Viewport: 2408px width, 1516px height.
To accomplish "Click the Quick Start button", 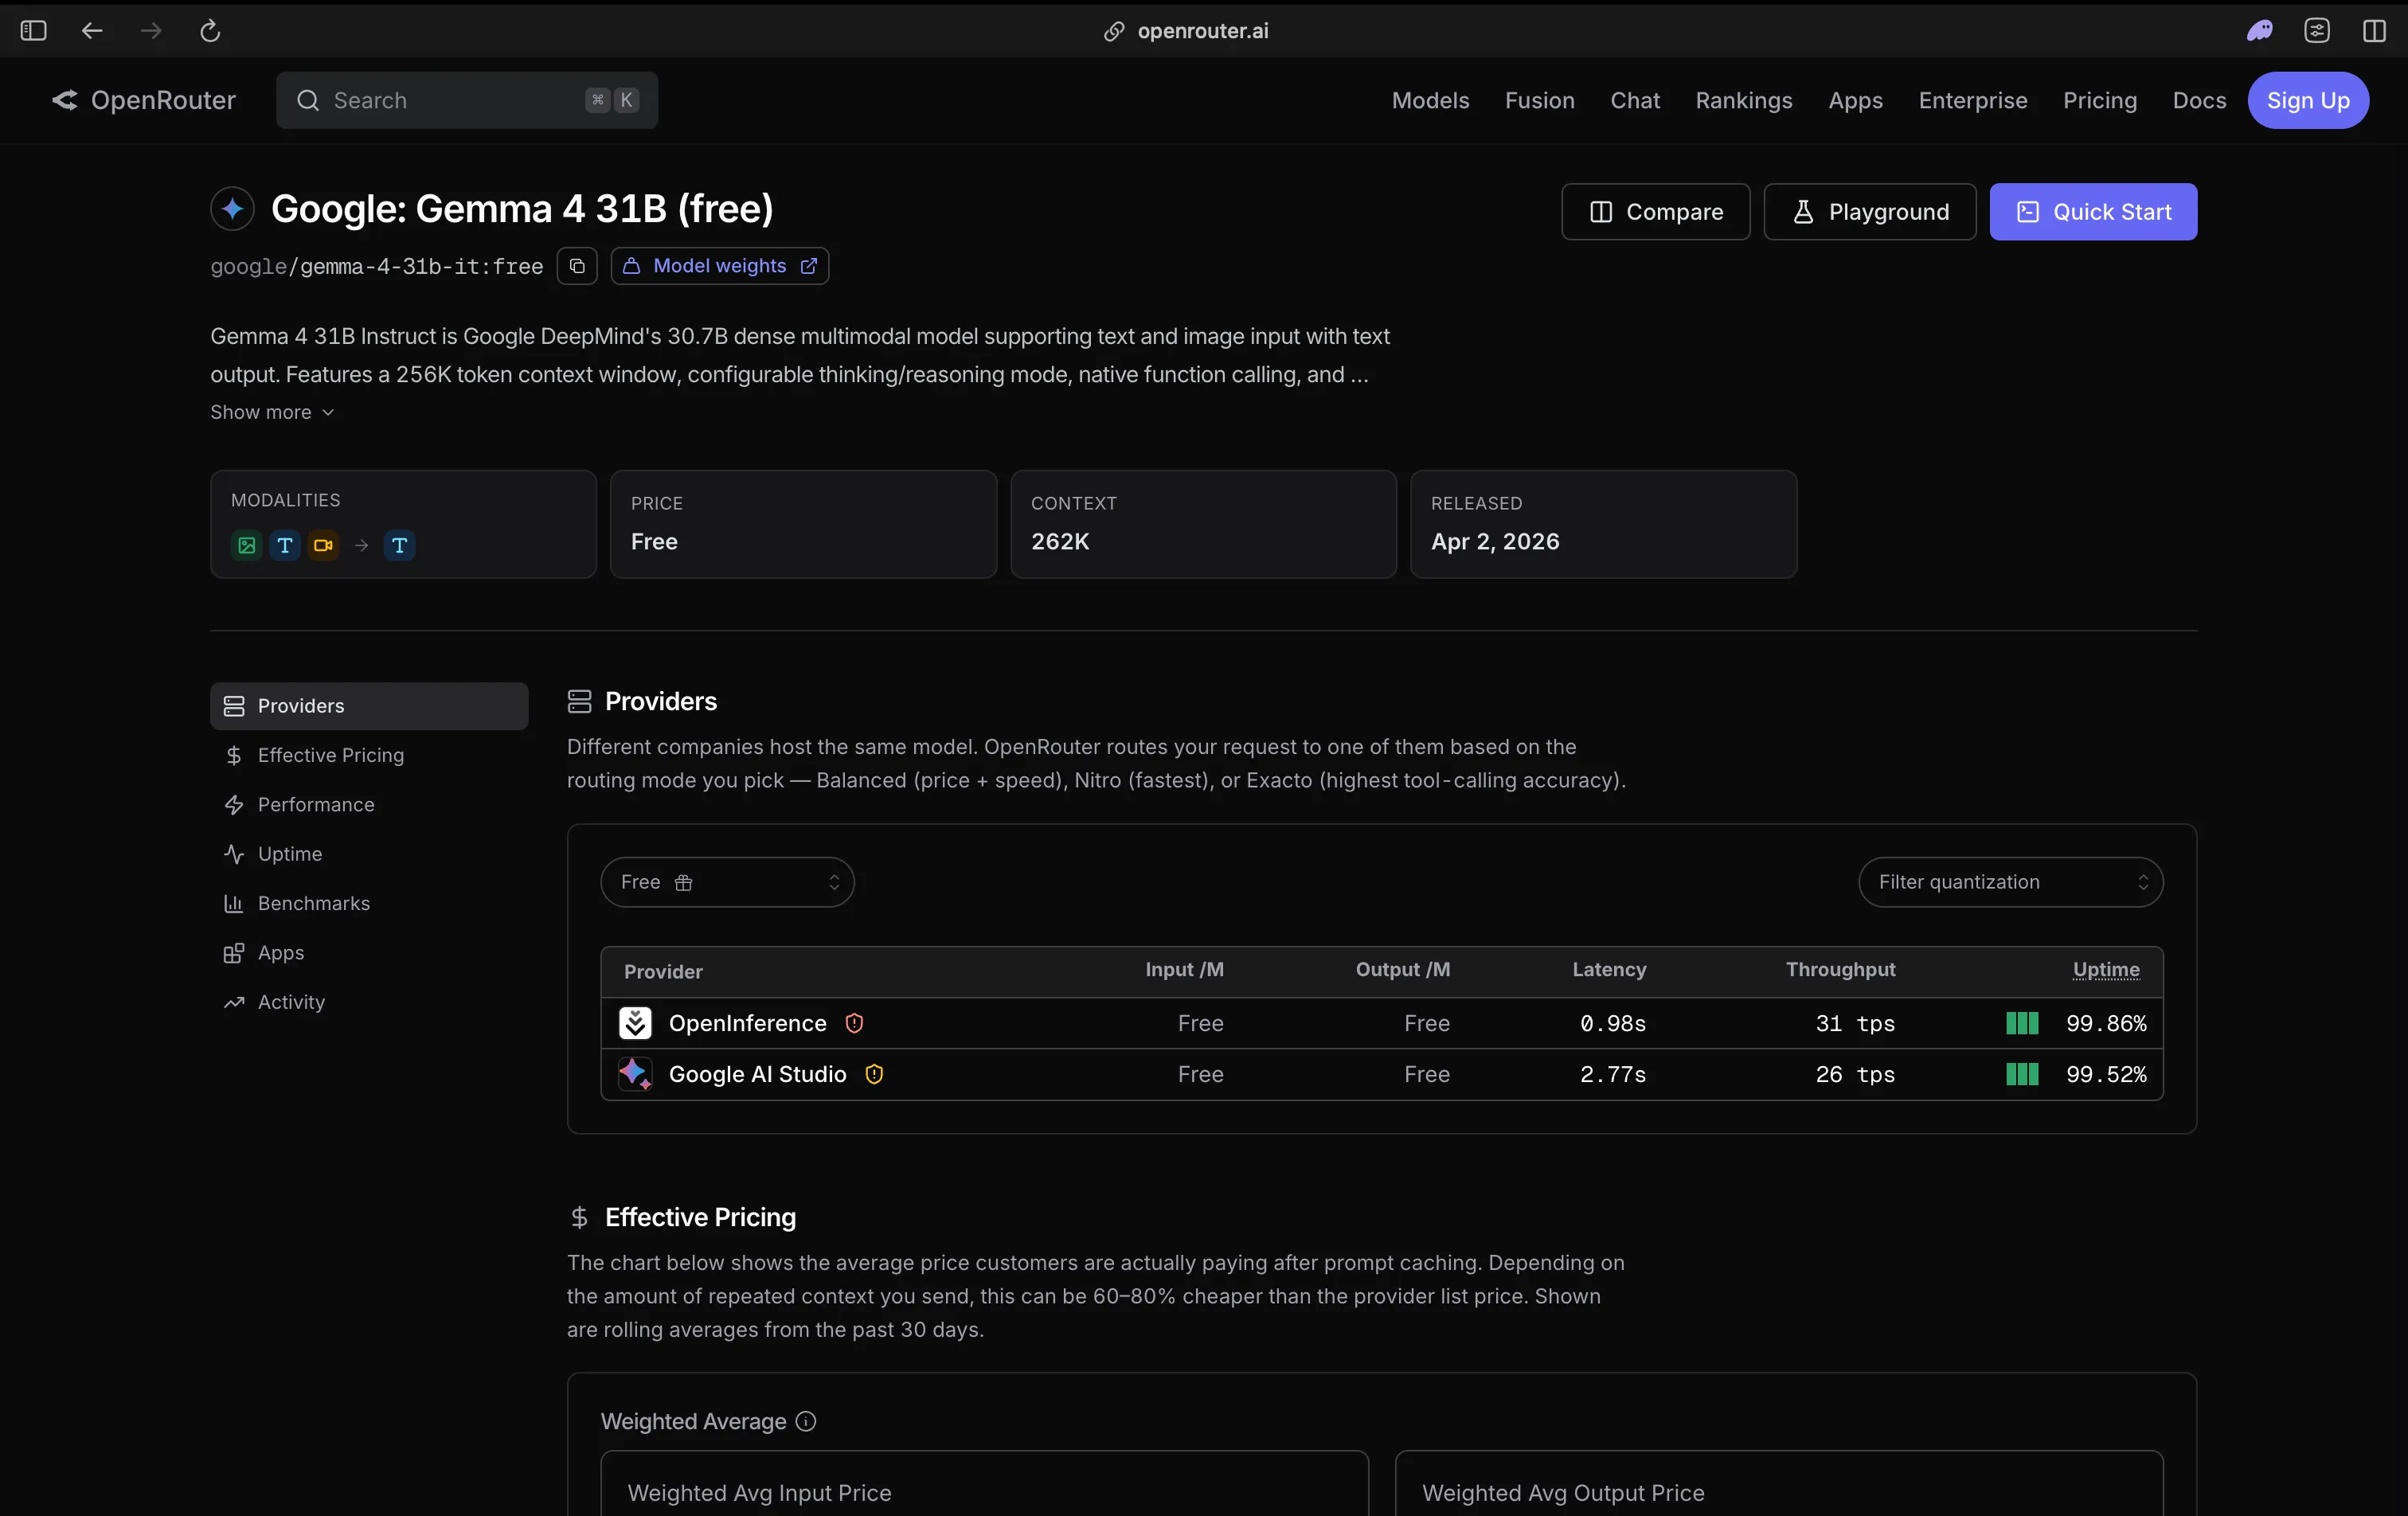I will pyautogui.click(x=2093, y=211).
